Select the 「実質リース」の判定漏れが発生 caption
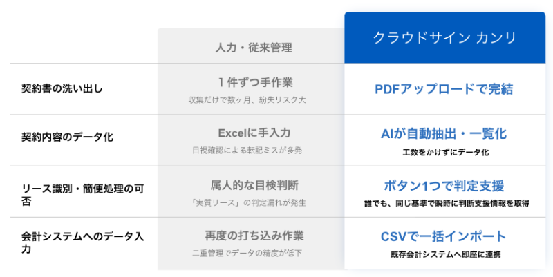 [x=247, y=202]
